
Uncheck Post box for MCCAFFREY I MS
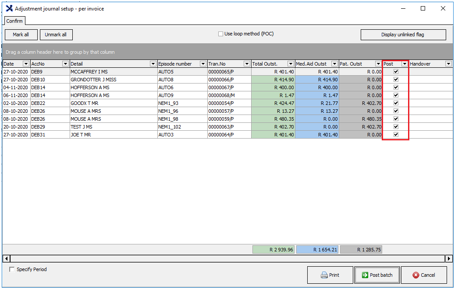[x=396, y=72]
